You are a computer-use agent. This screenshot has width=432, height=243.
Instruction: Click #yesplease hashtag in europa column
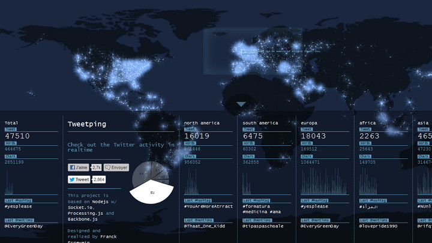[314, 206]
